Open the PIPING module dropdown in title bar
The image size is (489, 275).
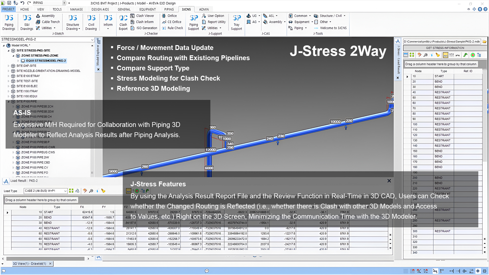click(64, 3)
